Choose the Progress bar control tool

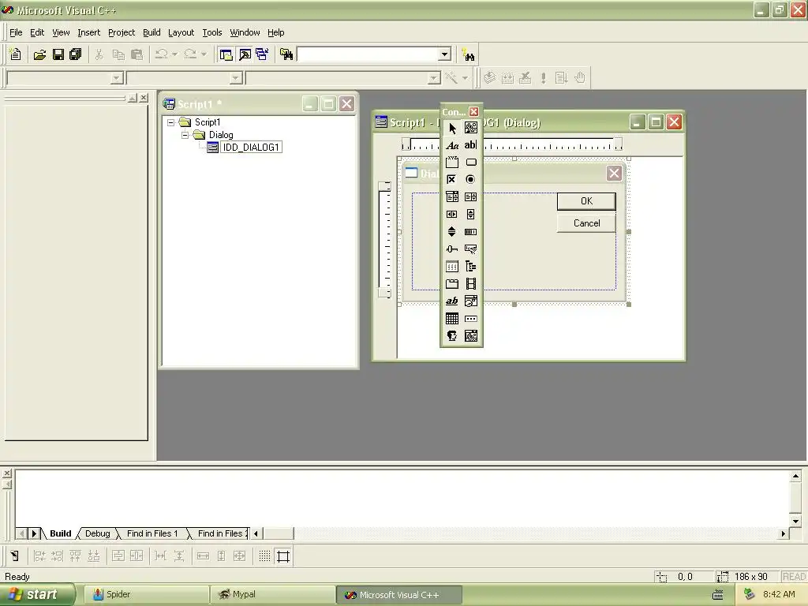tap(470, 232)
